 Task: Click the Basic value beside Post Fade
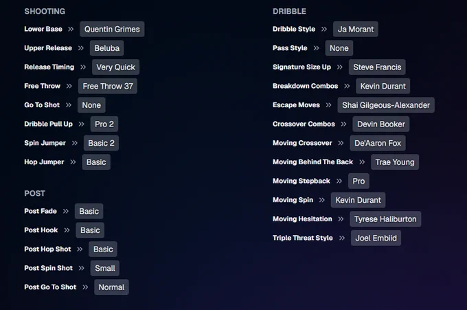coord(89,211)
